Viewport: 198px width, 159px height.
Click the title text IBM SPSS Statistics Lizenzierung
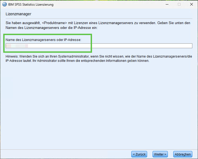click(x=31, y=5)
